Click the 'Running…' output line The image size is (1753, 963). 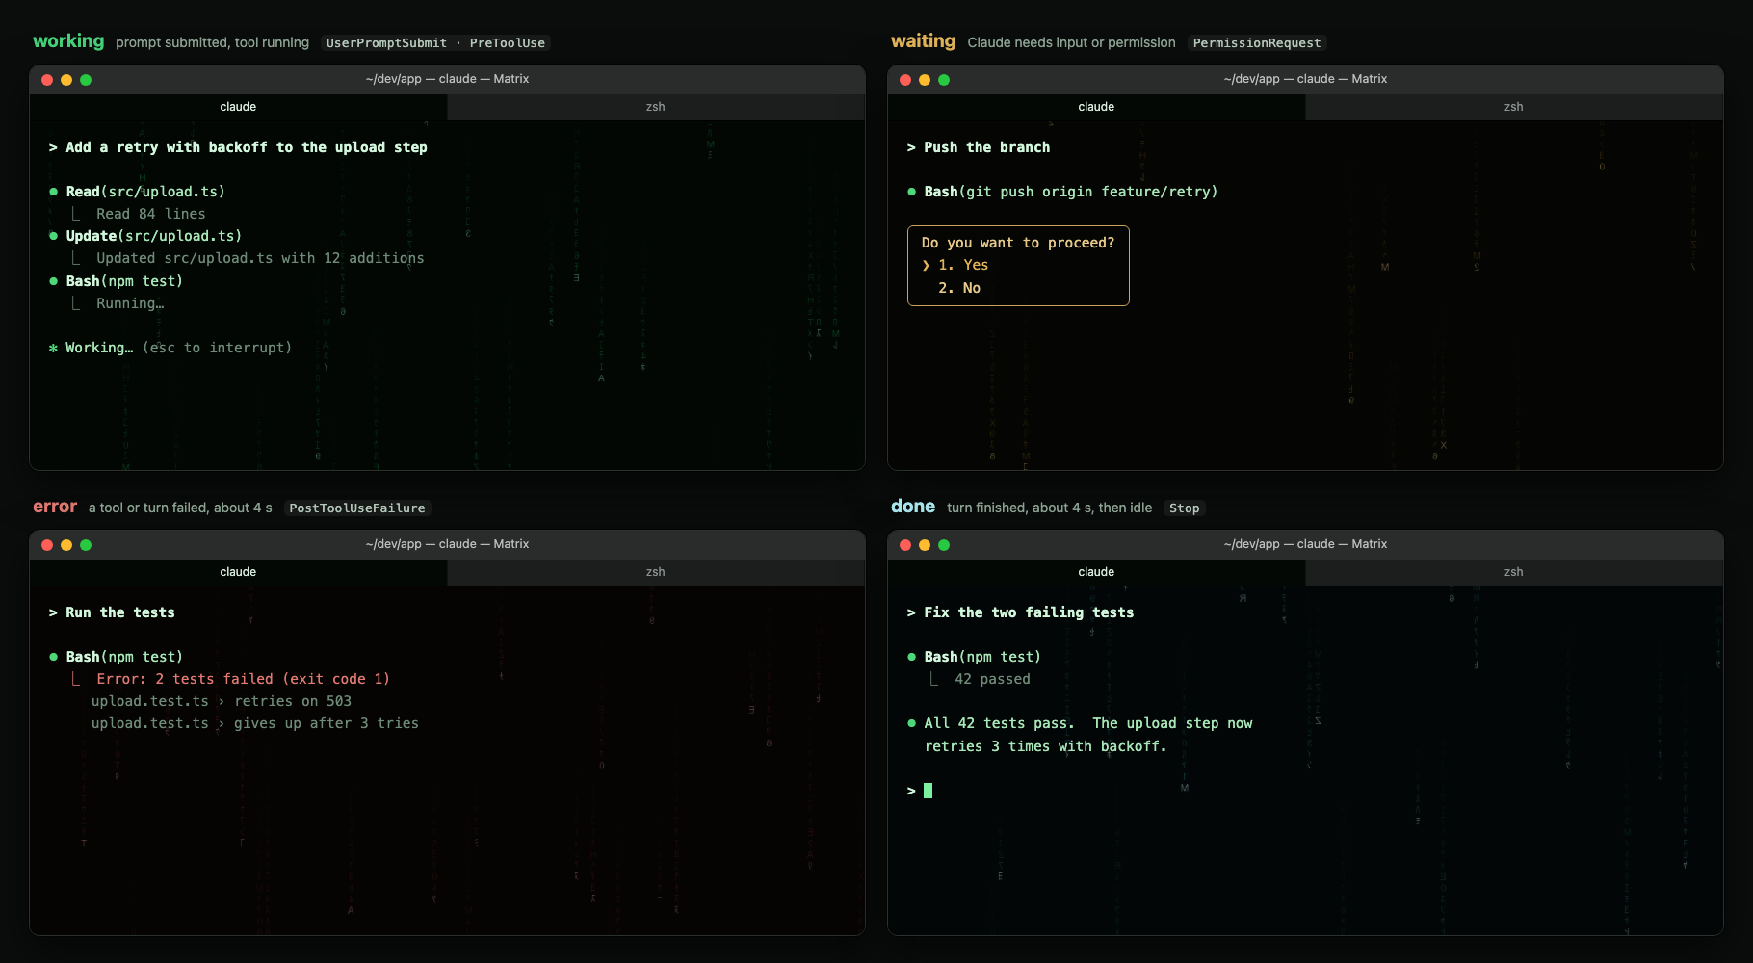pyautogui.click(x=130, y=303)
